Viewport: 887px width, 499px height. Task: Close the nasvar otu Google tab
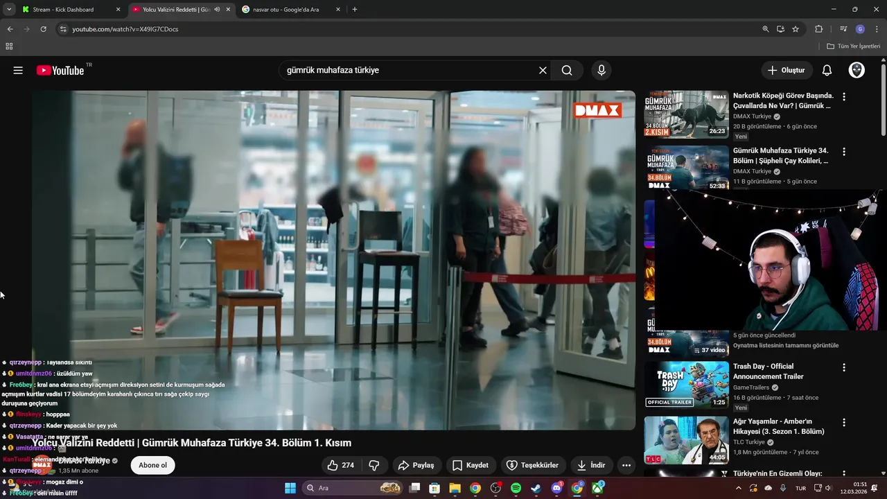click(338, 10)
